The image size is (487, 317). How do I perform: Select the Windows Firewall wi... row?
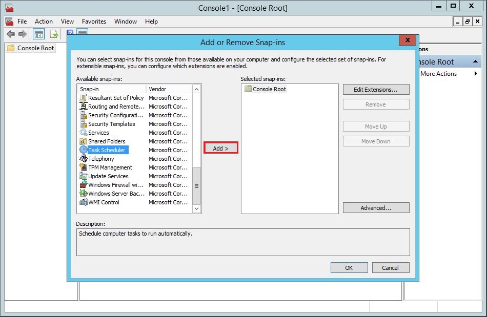coord(135,184)
